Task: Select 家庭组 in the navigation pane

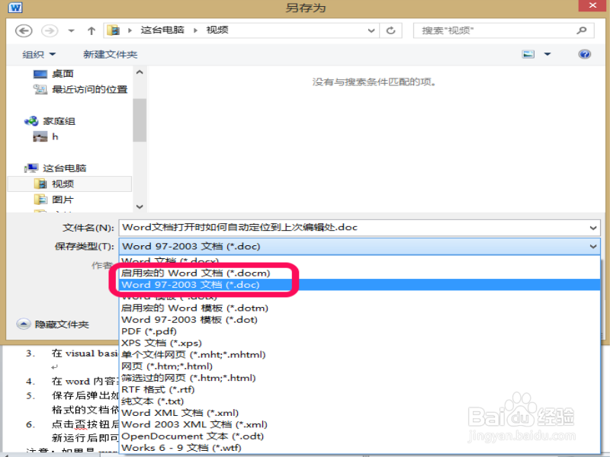Action: click(59, 121)
